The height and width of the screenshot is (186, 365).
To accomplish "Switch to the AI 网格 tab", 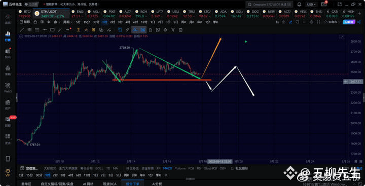I will click(x=88, y=184).
